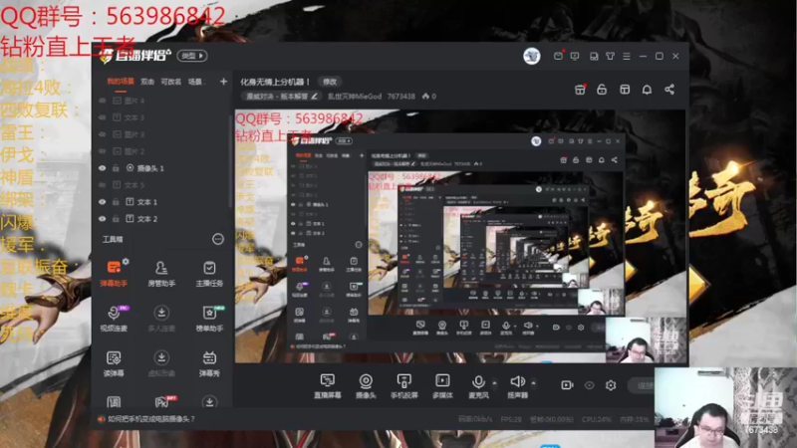Open the 弹幕助手 settings gear
This screenshot has width=797, height=448.
pos(126,261)
